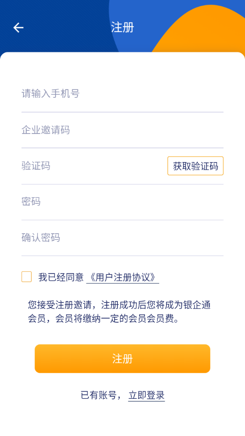245x436 pixels.
Task: Open the 《用户注册协议》 link
Action: pos(122,278)
